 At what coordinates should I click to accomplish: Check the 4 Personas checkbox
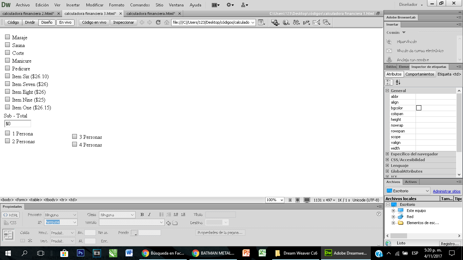[x=75, y=144]
